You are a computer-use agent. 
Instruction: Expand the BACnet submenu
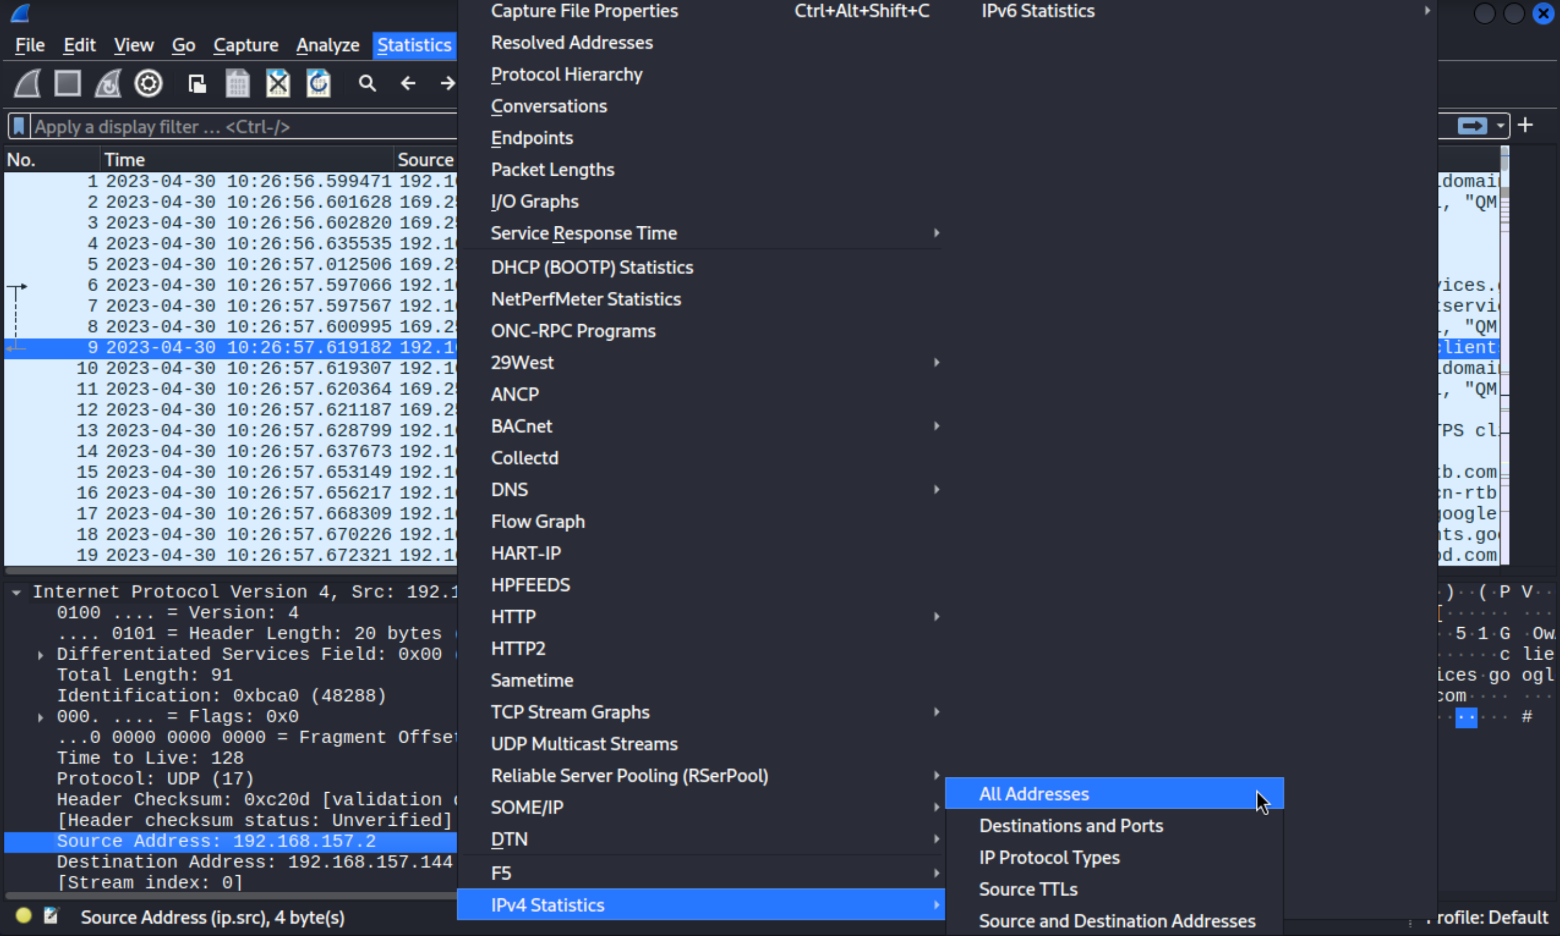coord(701,426)
